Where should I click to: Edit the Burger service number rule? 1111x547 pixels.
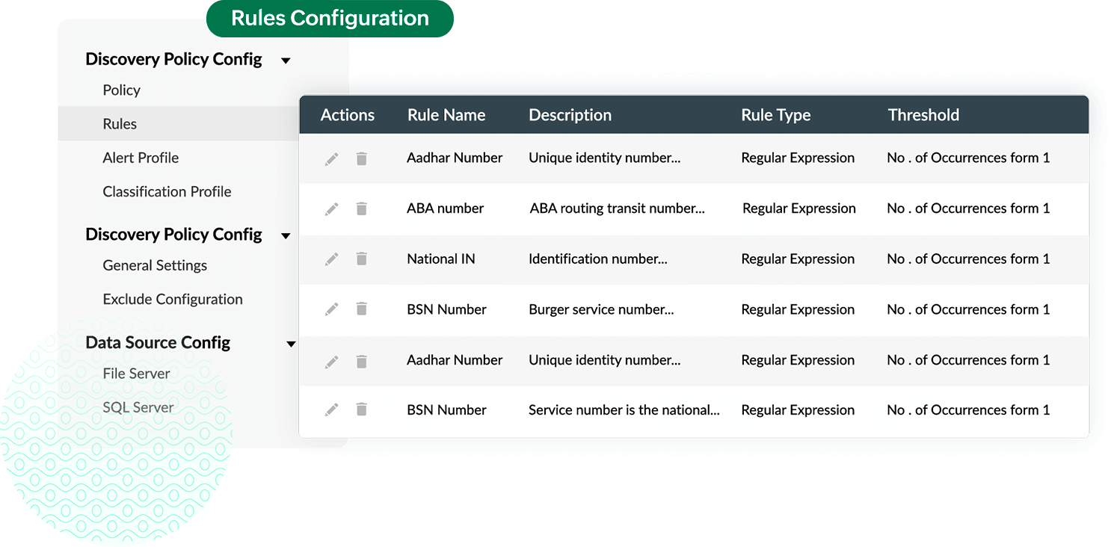coord(332,309)
